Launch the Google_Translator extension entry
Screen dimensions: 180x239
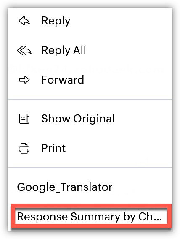tap(90, 187)
